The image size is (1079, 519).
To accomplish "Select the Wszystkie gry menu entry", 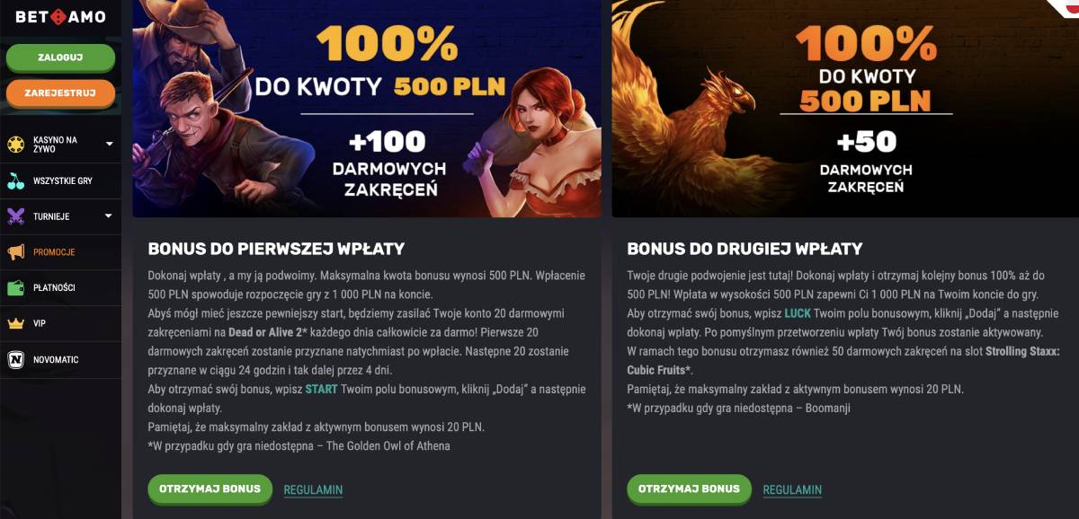I will (63, 180).
